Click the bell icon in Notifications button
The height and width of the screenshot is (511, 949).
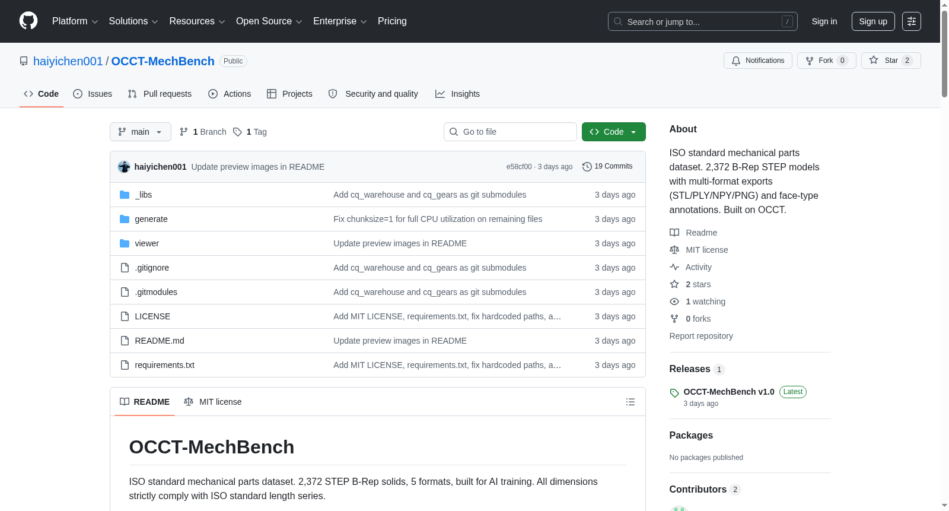pyautogui.click(x=736, y=61)
